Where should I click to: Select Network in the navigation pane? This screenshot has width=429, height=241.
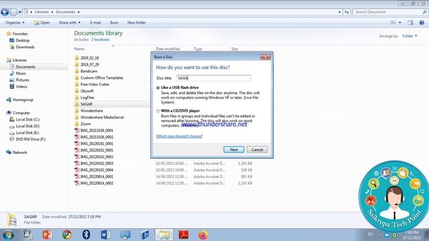[19, 153]
